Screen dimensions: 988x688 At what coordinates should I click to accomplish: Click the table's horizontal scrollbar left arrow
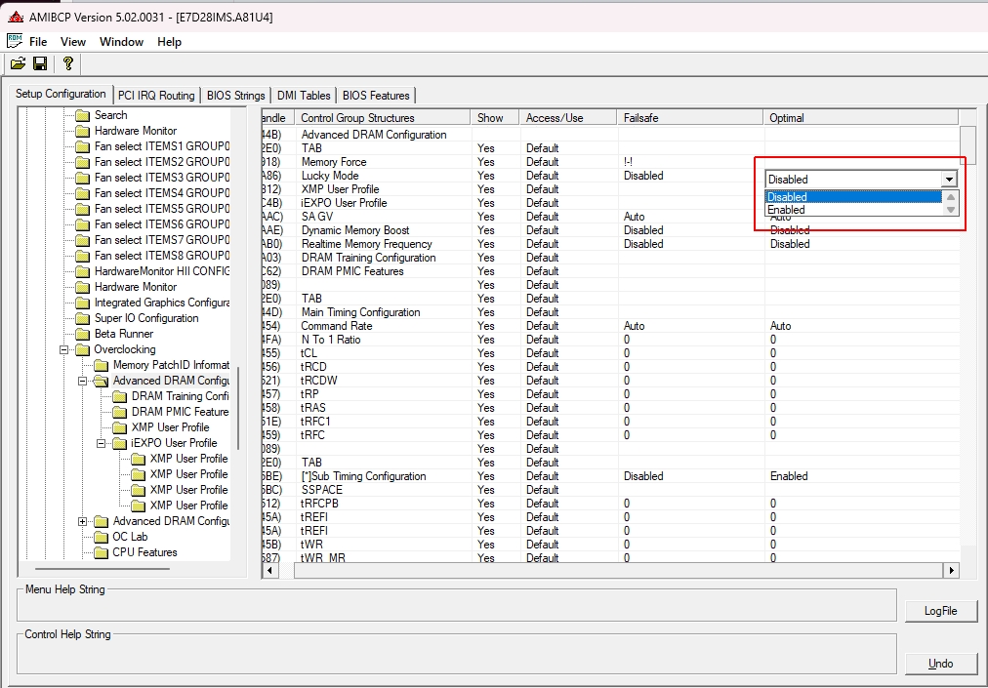tap(269, 570)
